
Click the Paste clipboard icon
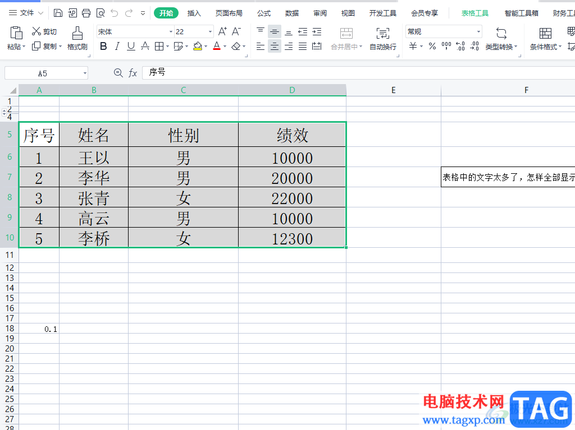[x=16, y=33]
